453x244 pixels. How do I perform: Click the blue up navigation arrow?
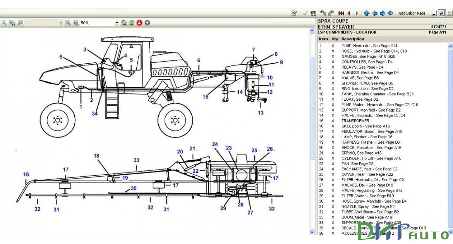click(367, 13)
